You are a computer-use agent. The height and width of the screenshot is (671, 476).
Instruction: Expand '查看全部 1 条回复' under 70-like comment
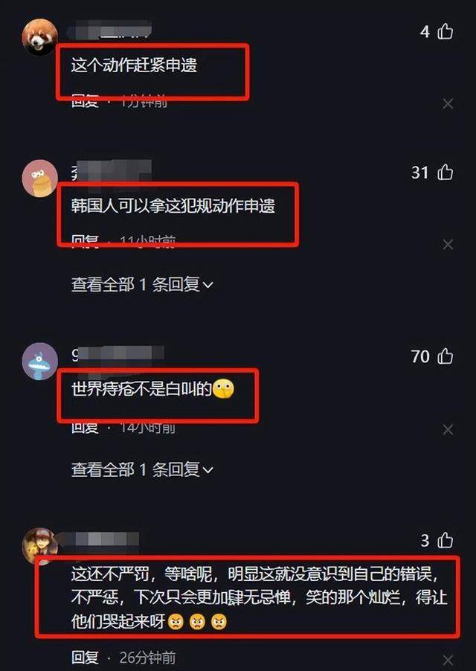point(142,469)
